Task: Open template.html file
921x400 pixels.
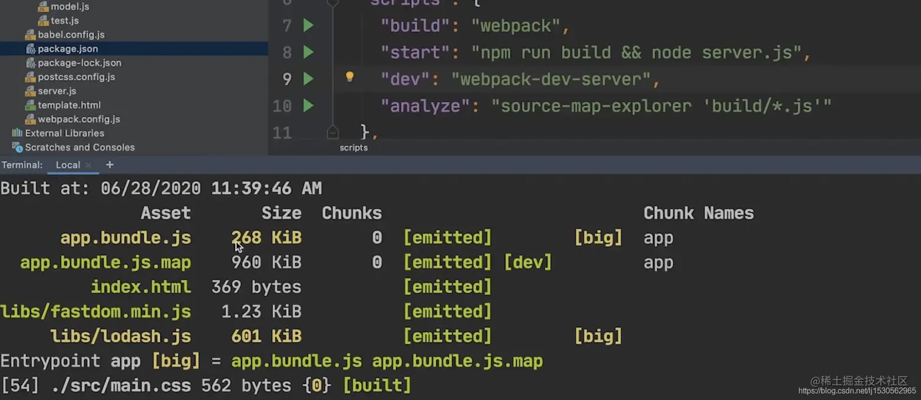Action: pos(69,105)
